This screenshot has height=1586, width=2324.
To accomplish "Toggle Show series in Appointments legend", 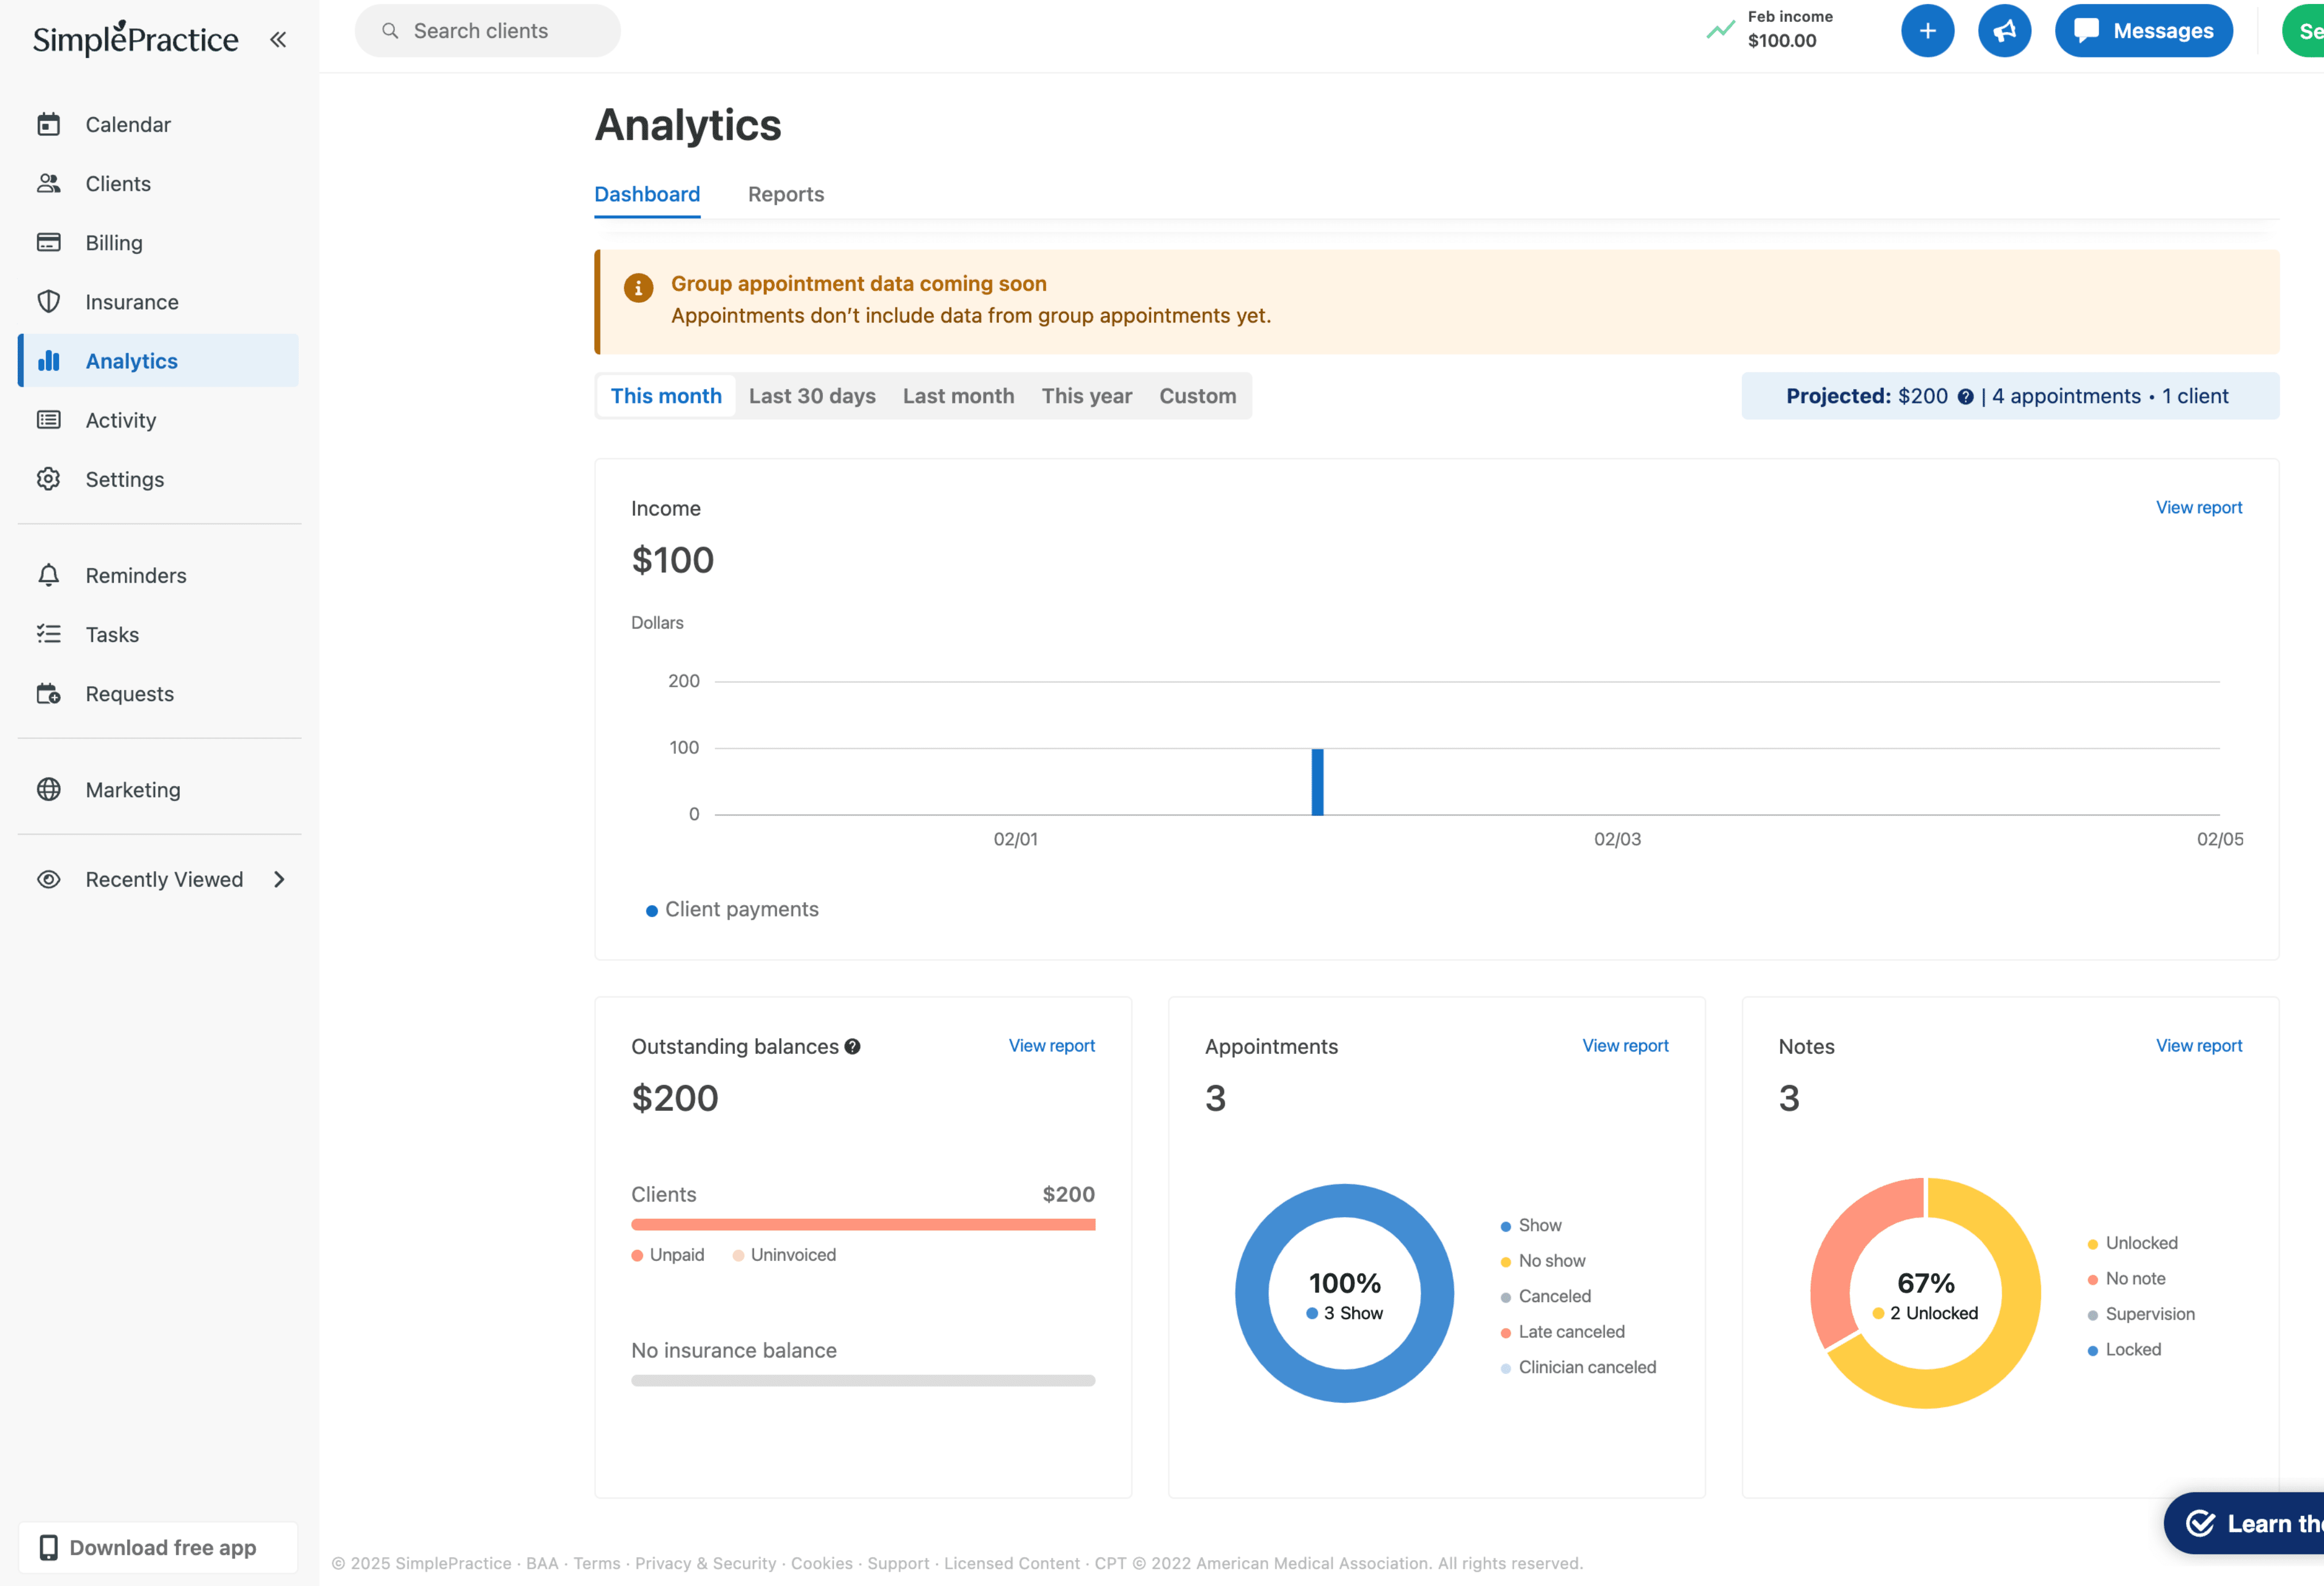I will coord(1538,1225).
